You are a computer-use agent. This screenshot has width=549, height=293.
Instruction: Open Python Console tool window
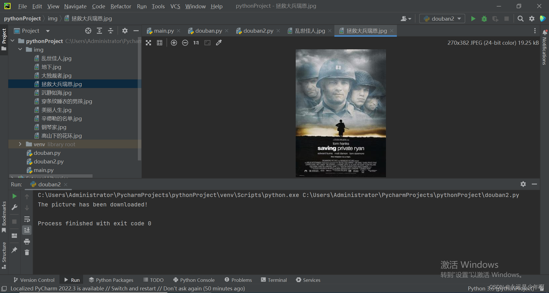194,280
